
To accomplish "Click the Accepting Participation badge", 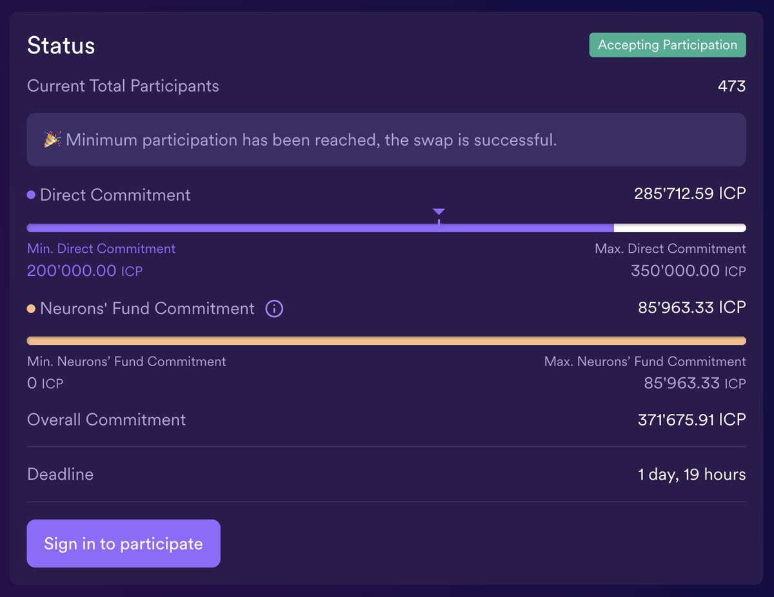I will [x=668, y=45].
